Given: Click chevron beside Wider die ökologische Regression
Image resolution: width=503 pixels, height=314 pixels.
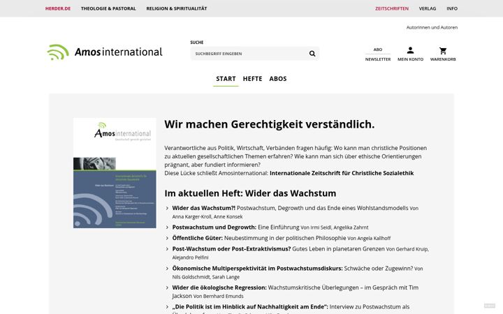Looking at the screenshot, I should (x=167, y=287).
